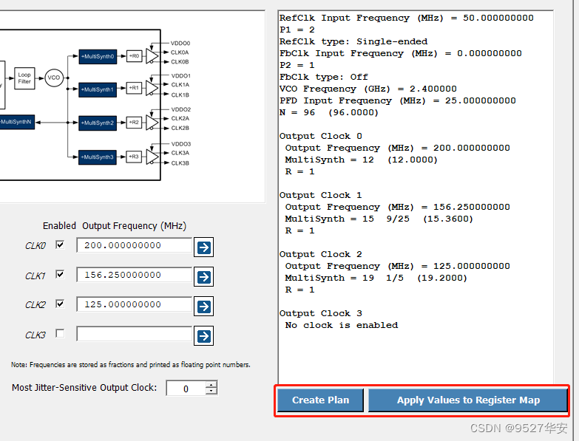Click the CLK0 output buffer triangle
The height and width of the screenshot is (441, 579).
152,56
